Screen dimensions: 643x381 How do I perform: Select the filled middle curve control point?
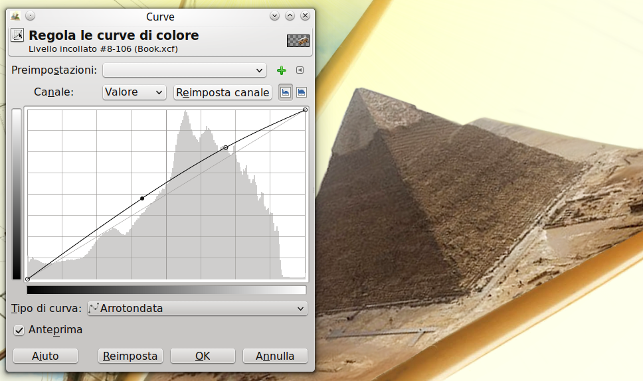pyautogui.click(x=142, y=198)
